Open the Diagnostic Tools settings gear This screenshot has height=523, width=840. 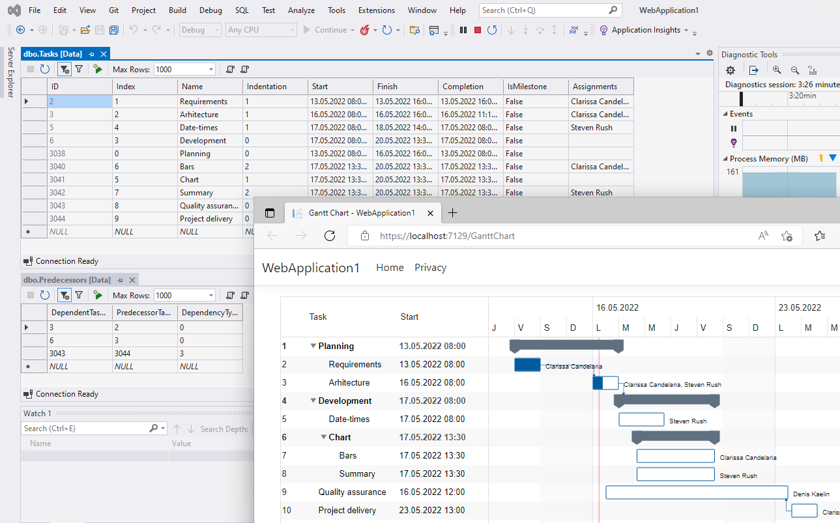pyautogui.click(x=730, y=70)
